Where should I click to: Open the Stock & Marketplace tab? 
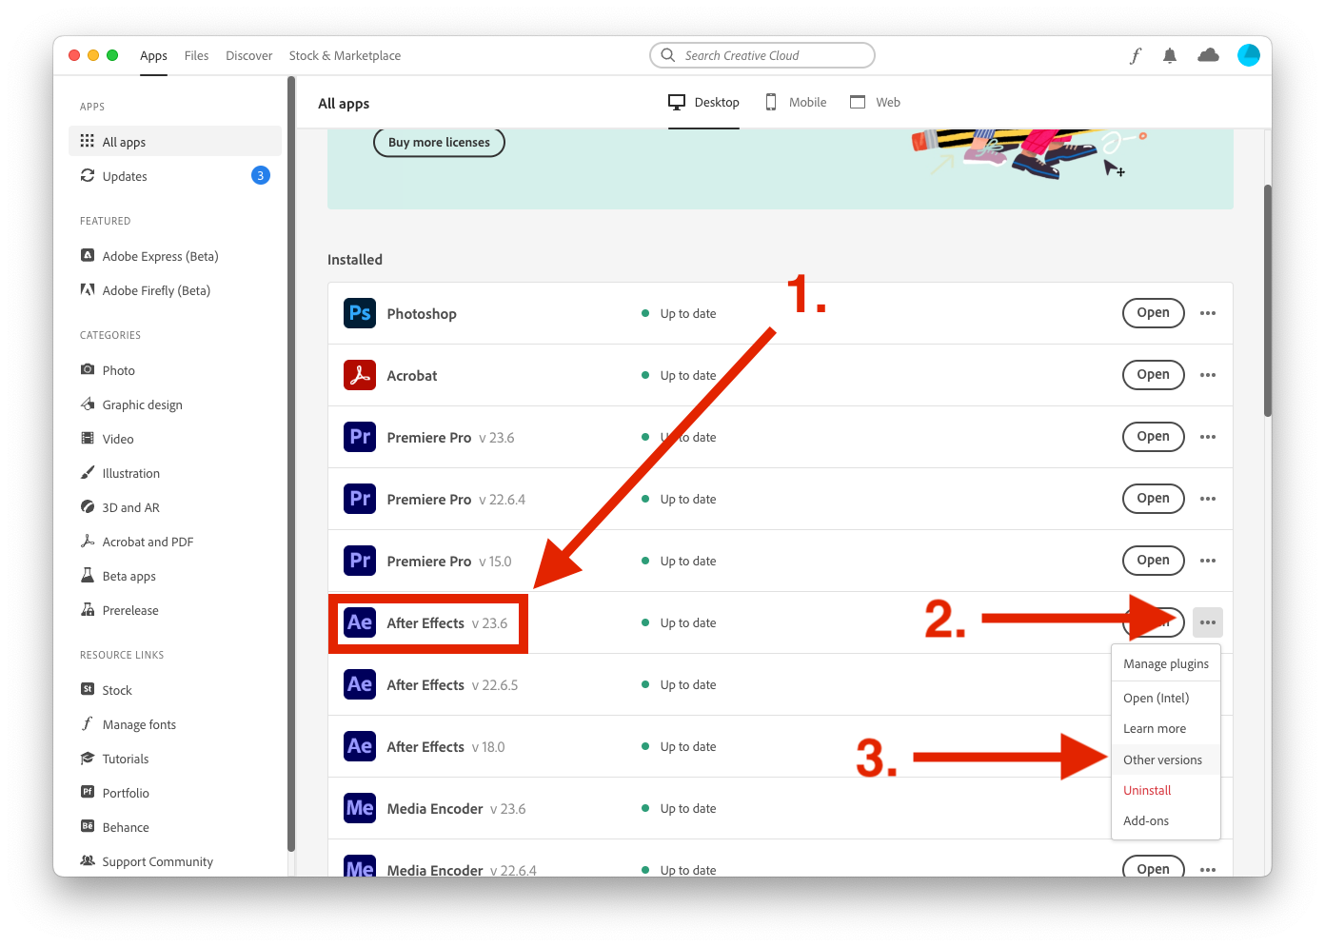coord(345,56)
